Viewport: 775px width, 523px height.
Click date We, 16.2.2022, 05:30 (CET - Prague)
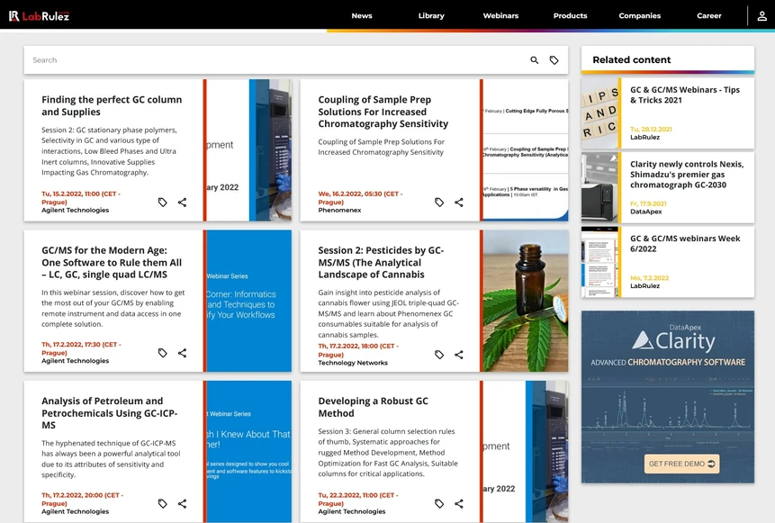tap(360, 198)
